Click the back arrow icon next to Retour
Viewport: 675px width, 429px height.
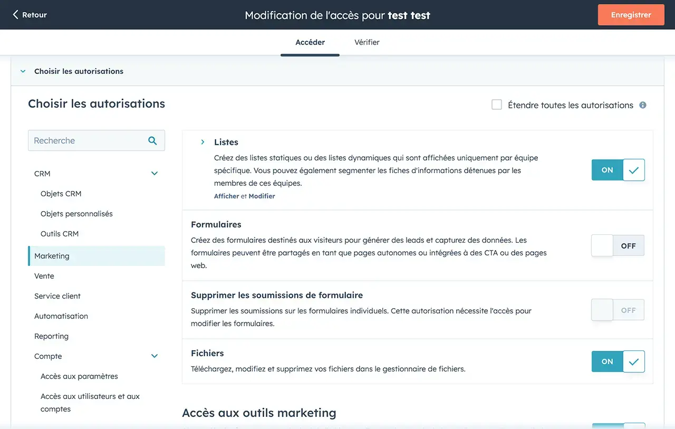click(x=15, y=15)
